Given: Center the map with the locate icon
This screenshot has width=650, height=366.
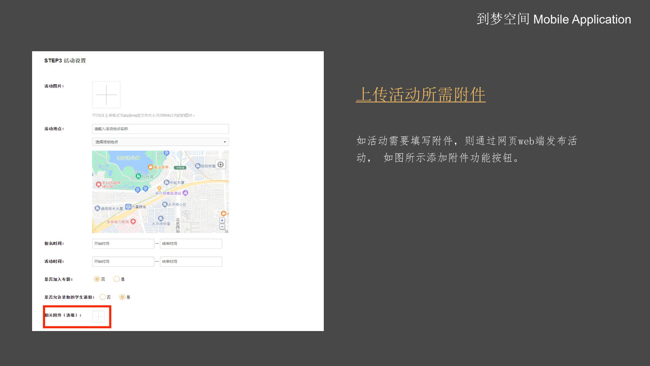Looking at the screenshot, I should [221, 165].
